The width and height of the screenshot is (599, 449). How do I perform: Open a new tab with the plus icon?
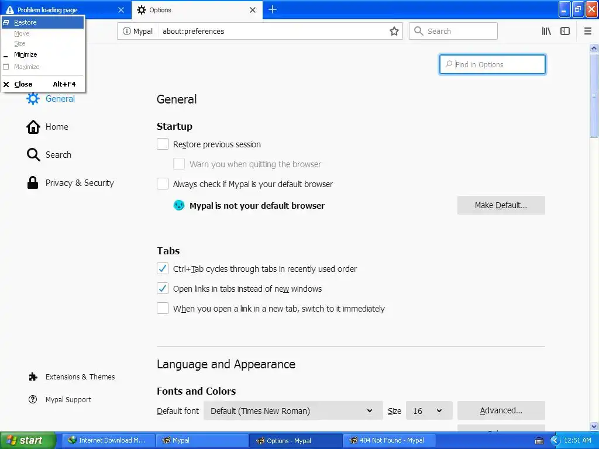[x=273, y=9]
